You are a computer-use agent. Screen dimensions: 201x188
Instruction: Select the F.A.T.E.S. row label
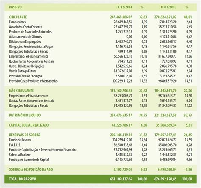15,145
